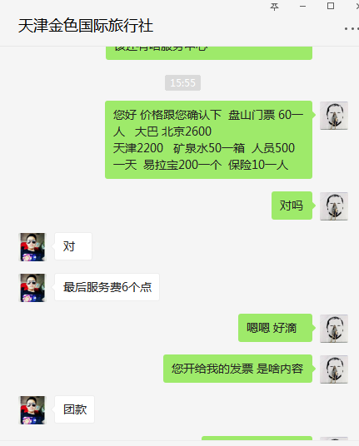Select the 最后服务费6个点 message bubble
359x446 pixels.
107,287
